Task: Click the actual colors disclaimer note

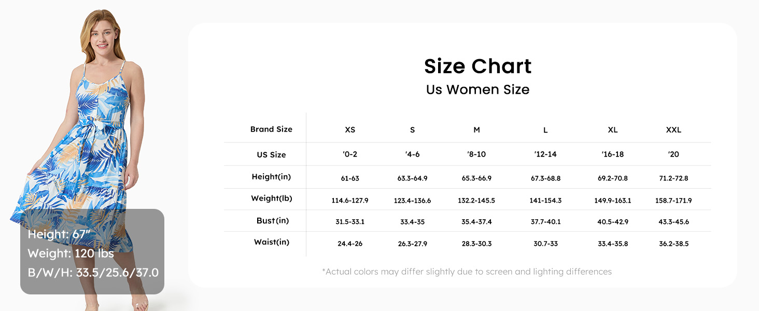Action: click(467, 272)
